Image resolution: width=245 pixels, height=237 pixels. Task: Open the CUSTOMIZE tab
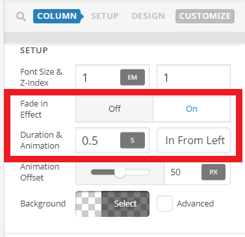click(x=205, y=16)
